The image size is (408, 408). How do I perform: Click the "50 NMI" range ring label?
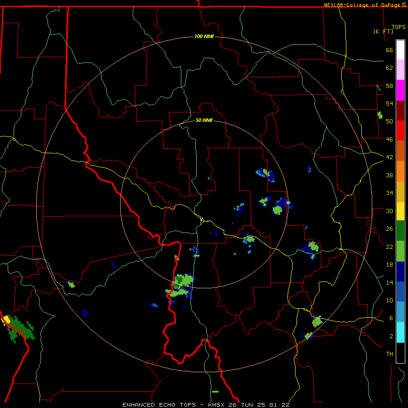pyautogui.click(x=204, y=120)
